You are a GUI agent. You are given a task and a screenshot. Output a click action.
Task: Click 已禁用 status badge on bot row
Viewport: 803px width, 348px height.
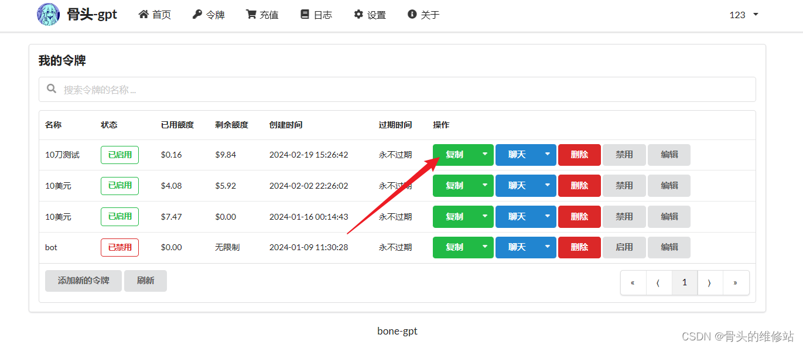(x=119, y=247)
